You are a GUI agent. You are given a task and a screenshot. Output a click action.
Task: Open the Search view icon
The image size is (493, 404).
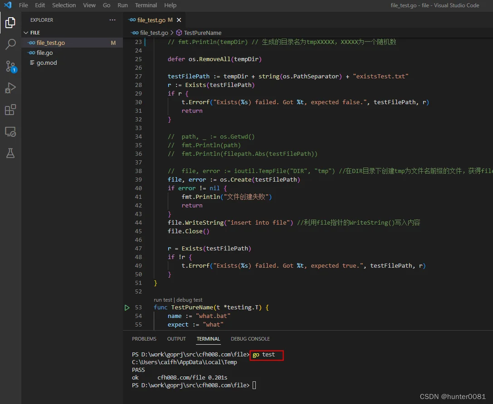pos(10,44)
